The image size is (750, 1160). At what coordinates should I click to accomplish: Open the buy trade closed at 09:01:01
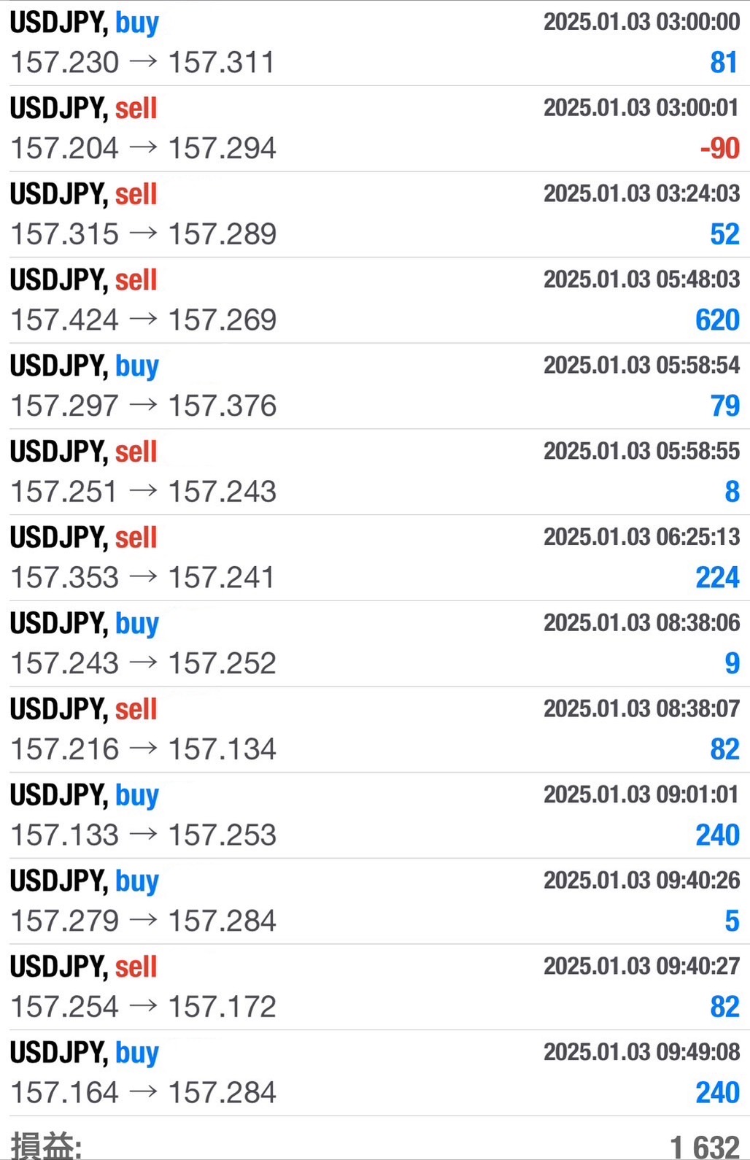point(375,815)
